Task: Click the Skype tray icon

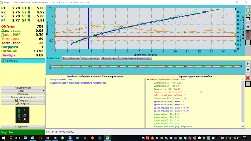Action: click(171, 138)
